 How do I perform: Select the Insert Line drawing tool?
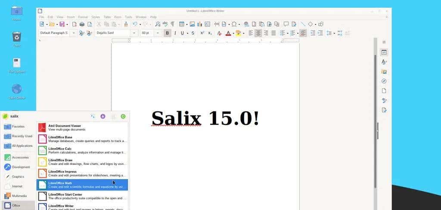(303, 24)
